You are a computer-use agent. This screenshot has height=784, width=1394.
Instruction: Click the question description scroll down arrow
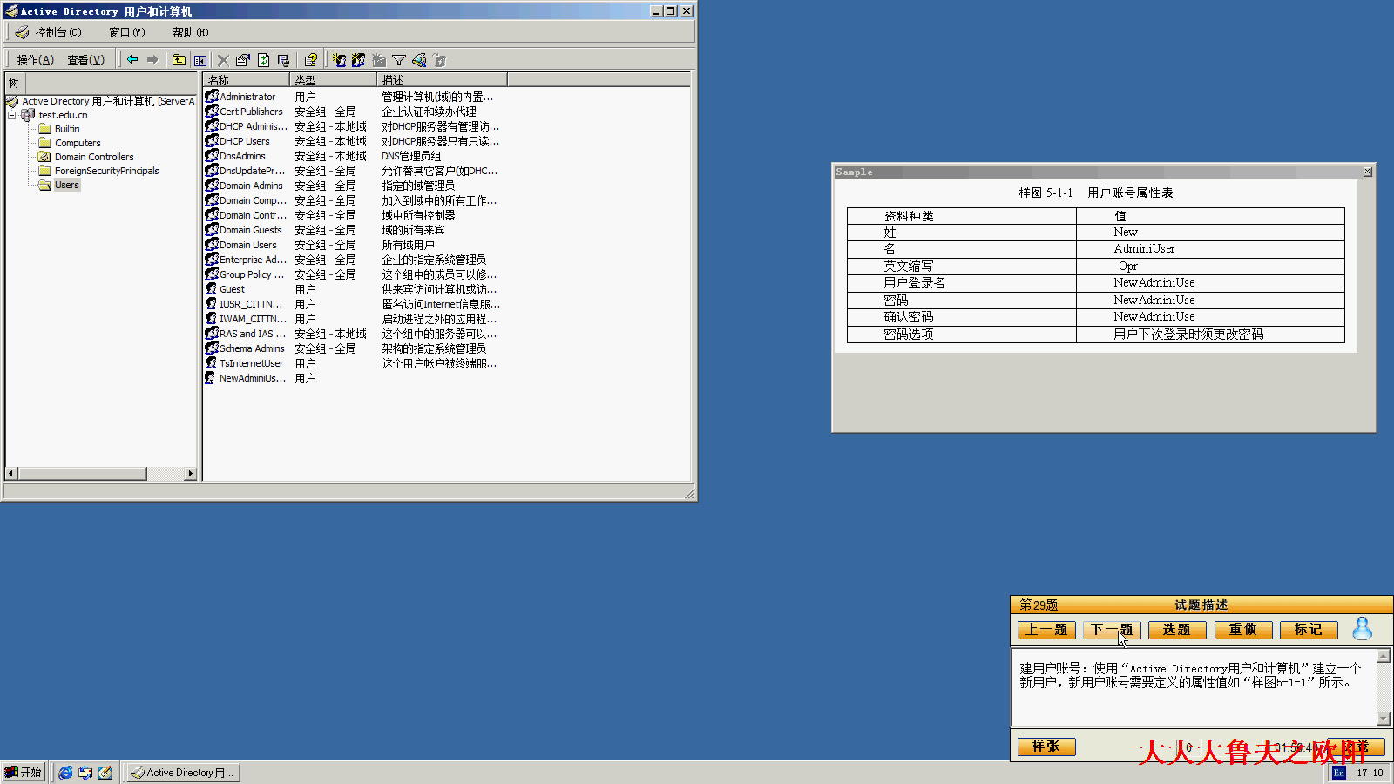pos(1384,719)
